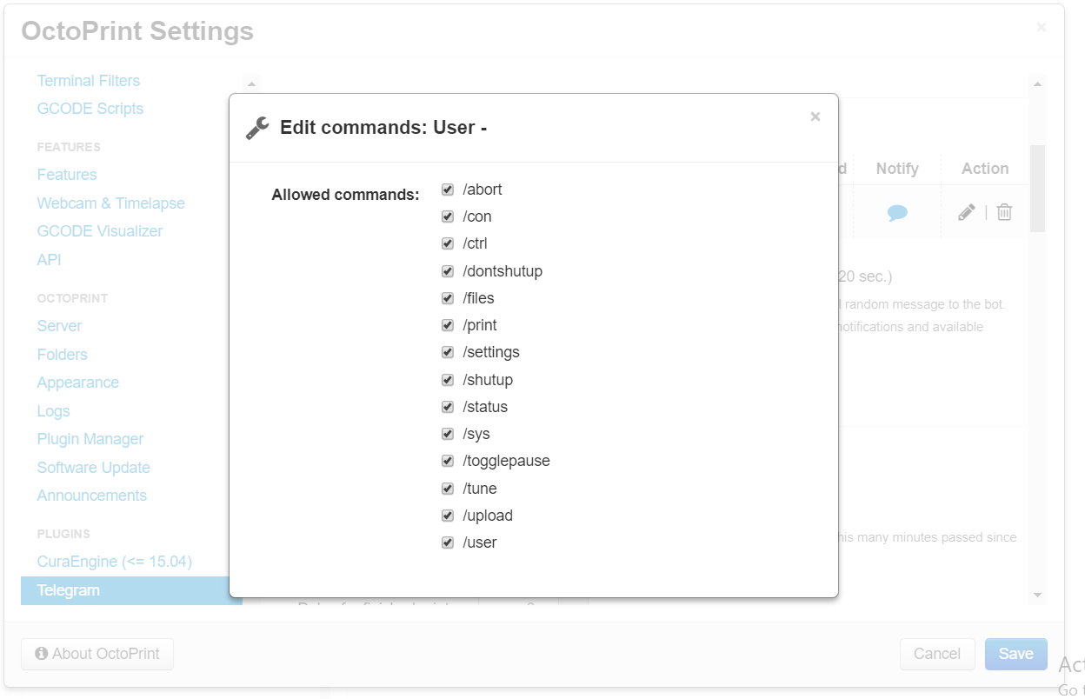Open GCODE Scripts settings page
This screenshot has height=699, width=1085.
pos(90,109)
